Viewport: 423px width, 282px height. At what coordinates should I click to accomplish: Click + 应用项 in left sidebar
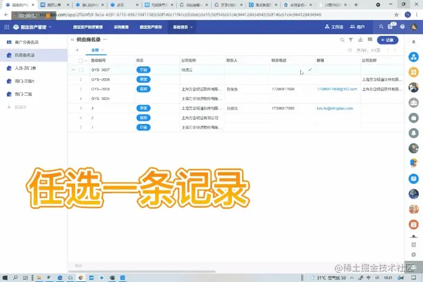[x=17, y=107]
